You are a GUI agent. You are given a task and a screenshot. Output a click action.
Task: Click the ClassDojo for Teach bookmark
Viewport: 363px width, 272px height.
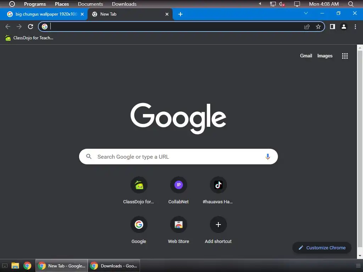tap(29, 38)
